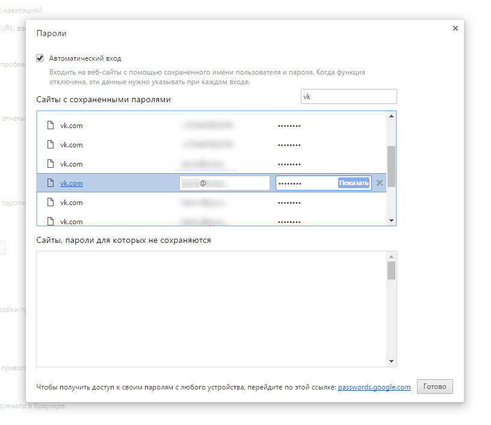Open the vk.com link in the highlighted row
The height and width of the screenshot is (425, 491).
[72, 183]
